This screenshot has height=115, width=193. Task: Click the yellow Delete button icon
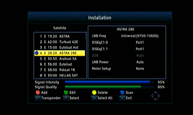tap(94, 92)
